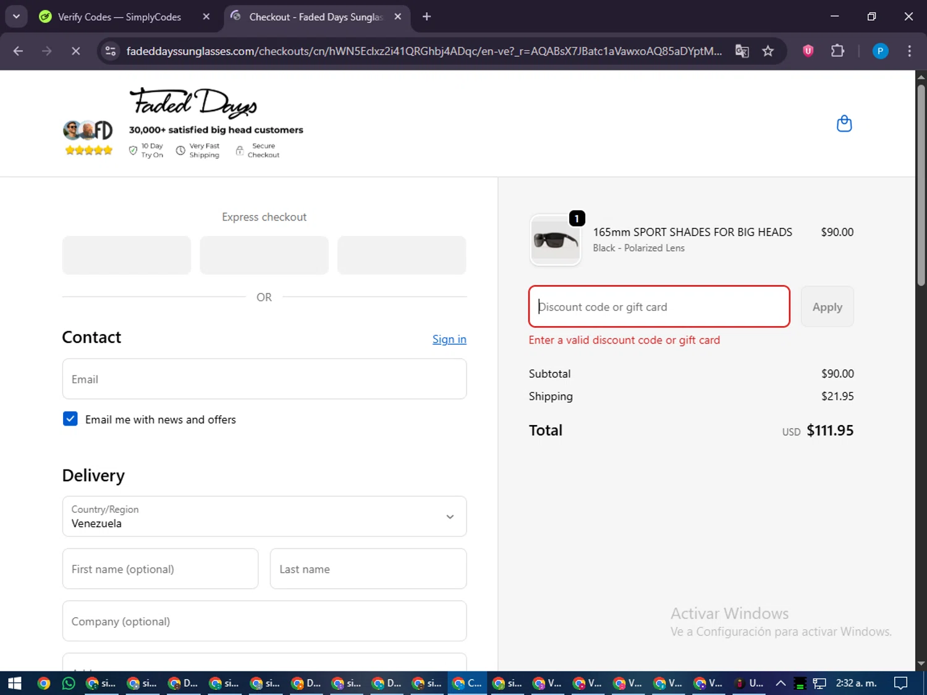
Task: Click the sunglasses product thumbnail
Action: tap(556, 240)
